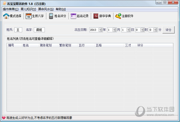Click the 注册软件 key icon
The width and height of the screenshot is (180, 122).
coord(118,16)
